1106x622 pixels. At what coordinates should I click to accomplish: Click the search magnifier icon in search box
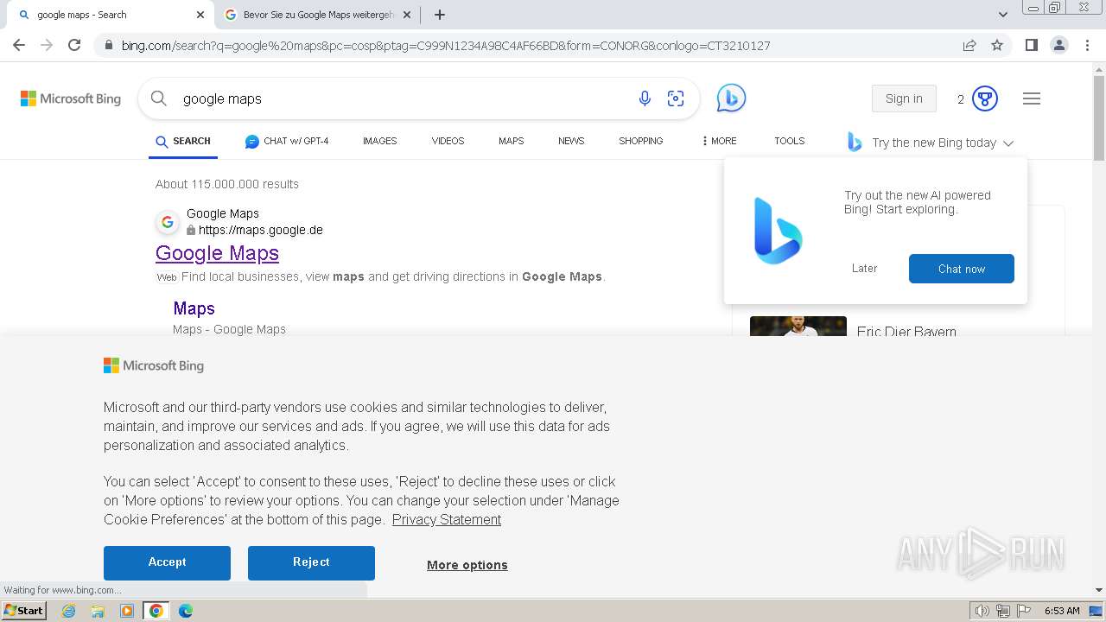click(159, 98)
